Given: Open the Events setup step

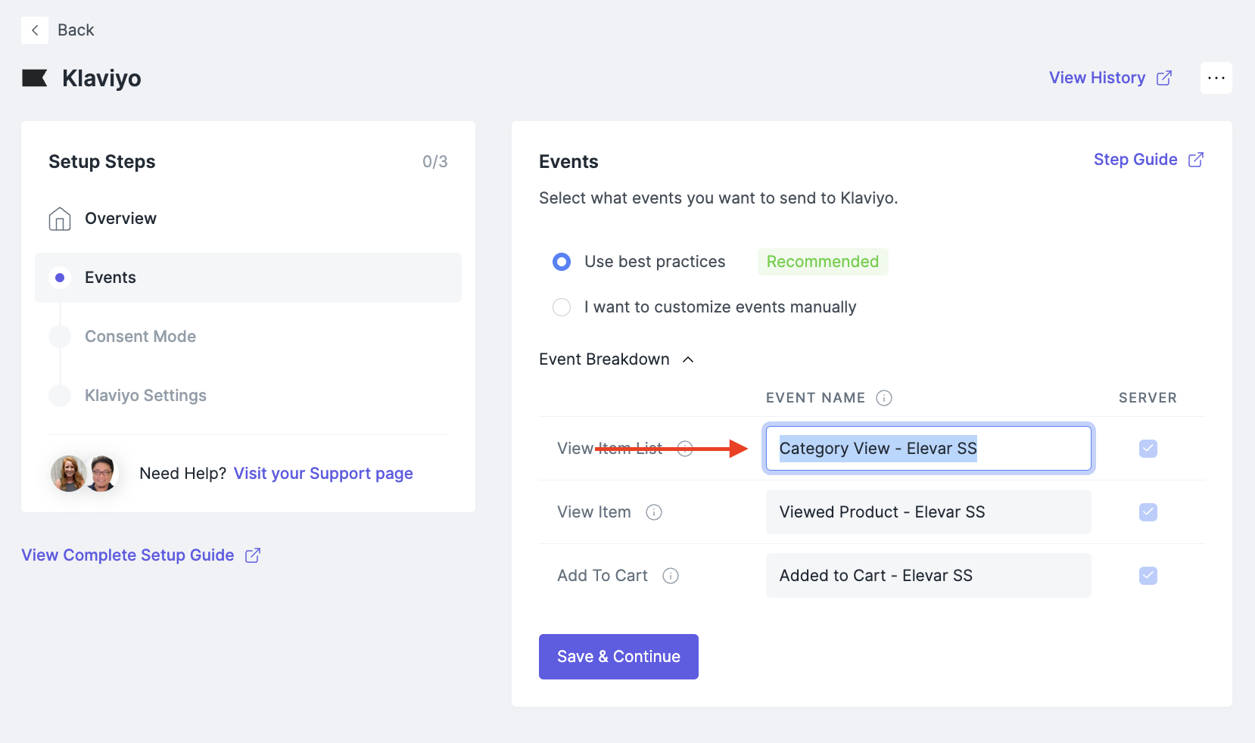Looking at the screenshot, I should (x=111, y=278).
